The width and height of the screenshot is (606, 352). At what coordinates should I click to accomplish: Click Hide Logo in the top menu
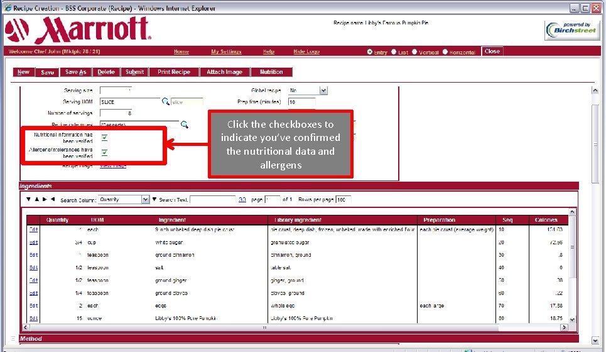[x=306, y=51]
